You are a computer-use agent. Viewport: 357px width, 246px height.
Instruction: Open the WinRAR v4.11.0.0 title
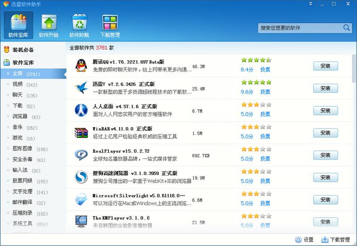pos(122,129)
